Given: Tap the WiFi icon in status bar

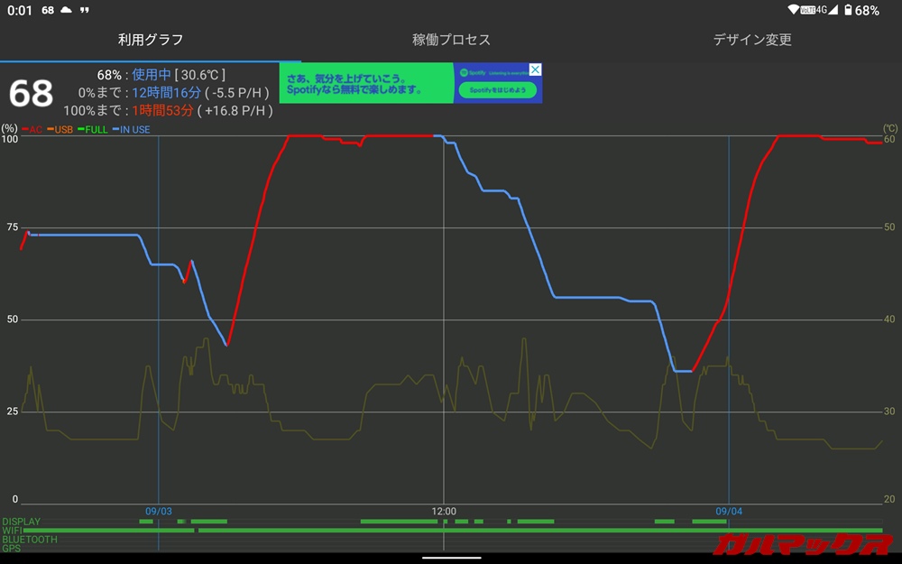Looking at the screenshot, I should point(794,10).
